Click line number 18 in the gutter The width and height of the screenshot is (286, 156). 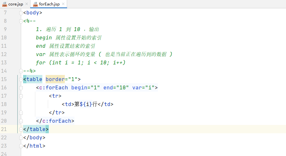4,104
